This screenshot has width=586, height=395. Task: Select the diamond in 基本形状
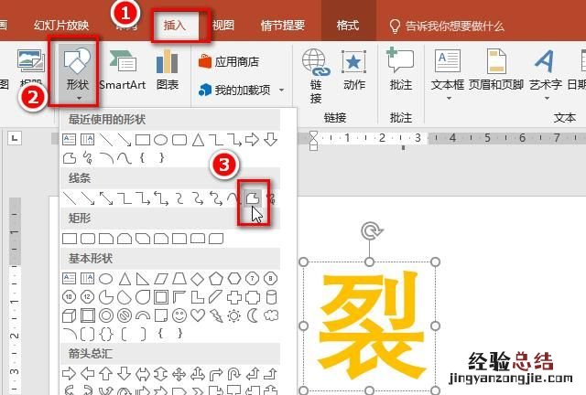coord(198,279)
